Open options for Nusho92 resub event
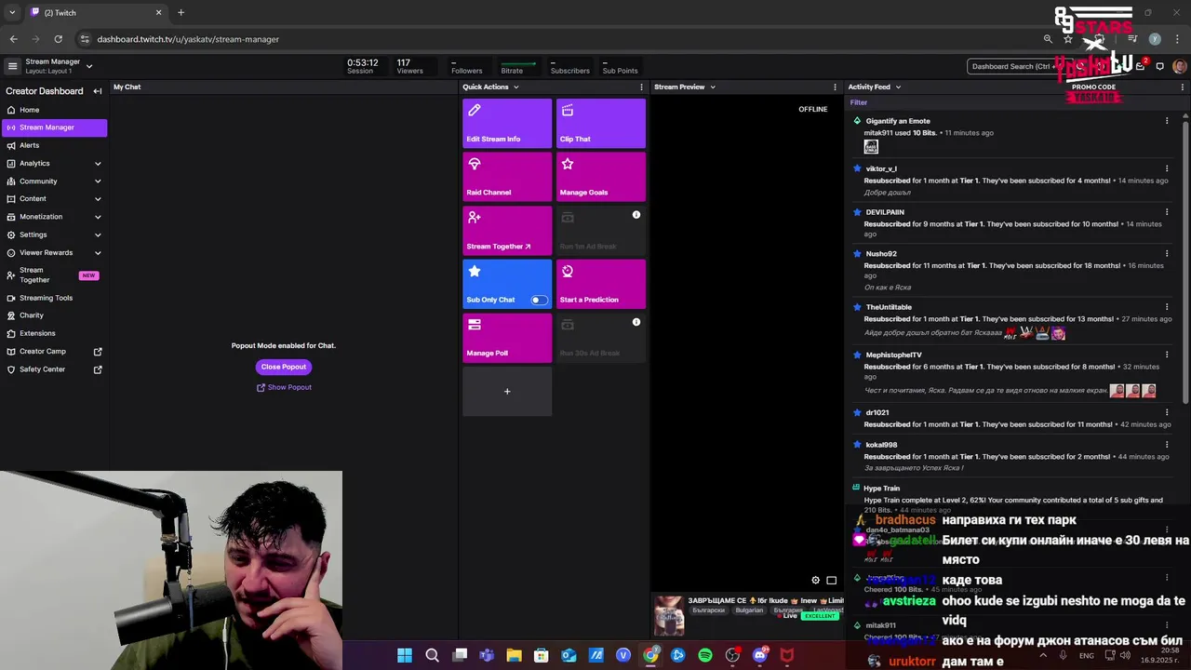This screenshot has height=670, width=1191. coord(1167,253)
